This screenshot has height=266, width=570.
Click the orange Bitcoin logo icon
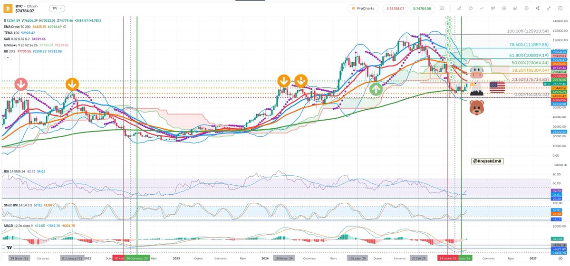click(x=8, y=8)
